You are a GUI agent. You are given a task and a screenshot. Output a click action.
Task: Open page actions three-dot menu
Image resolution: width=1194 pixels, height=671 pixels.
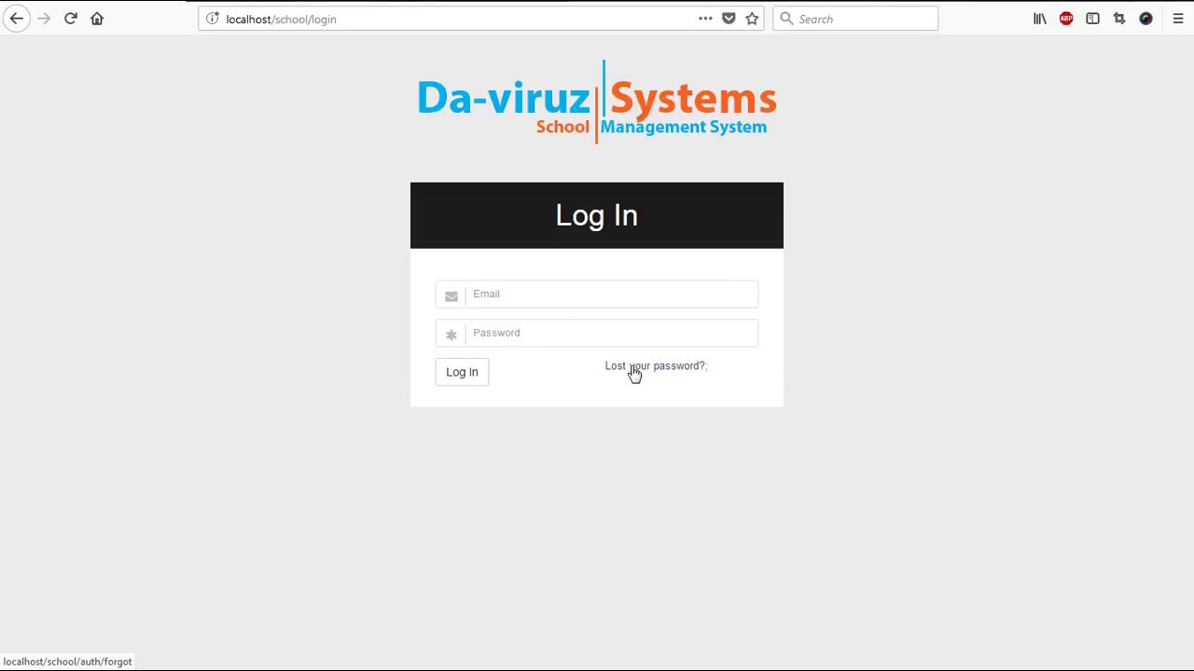point(705,19)
